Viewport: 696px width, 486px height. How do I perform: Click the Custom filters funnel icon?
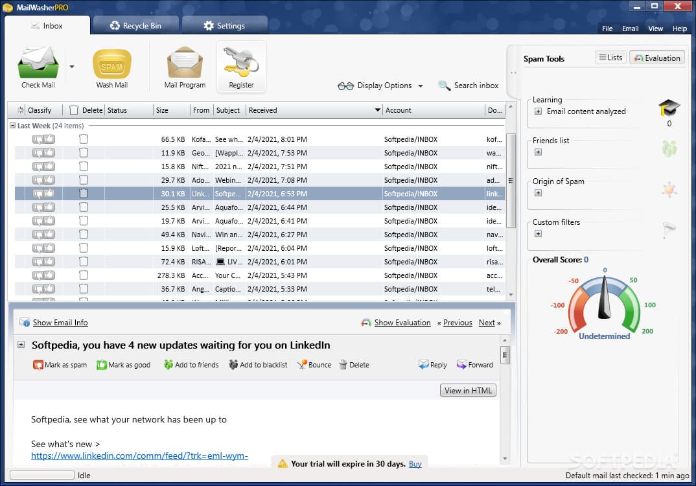coord(669,230)
